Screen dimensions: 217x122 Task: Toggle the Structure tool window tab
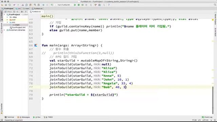1,28
